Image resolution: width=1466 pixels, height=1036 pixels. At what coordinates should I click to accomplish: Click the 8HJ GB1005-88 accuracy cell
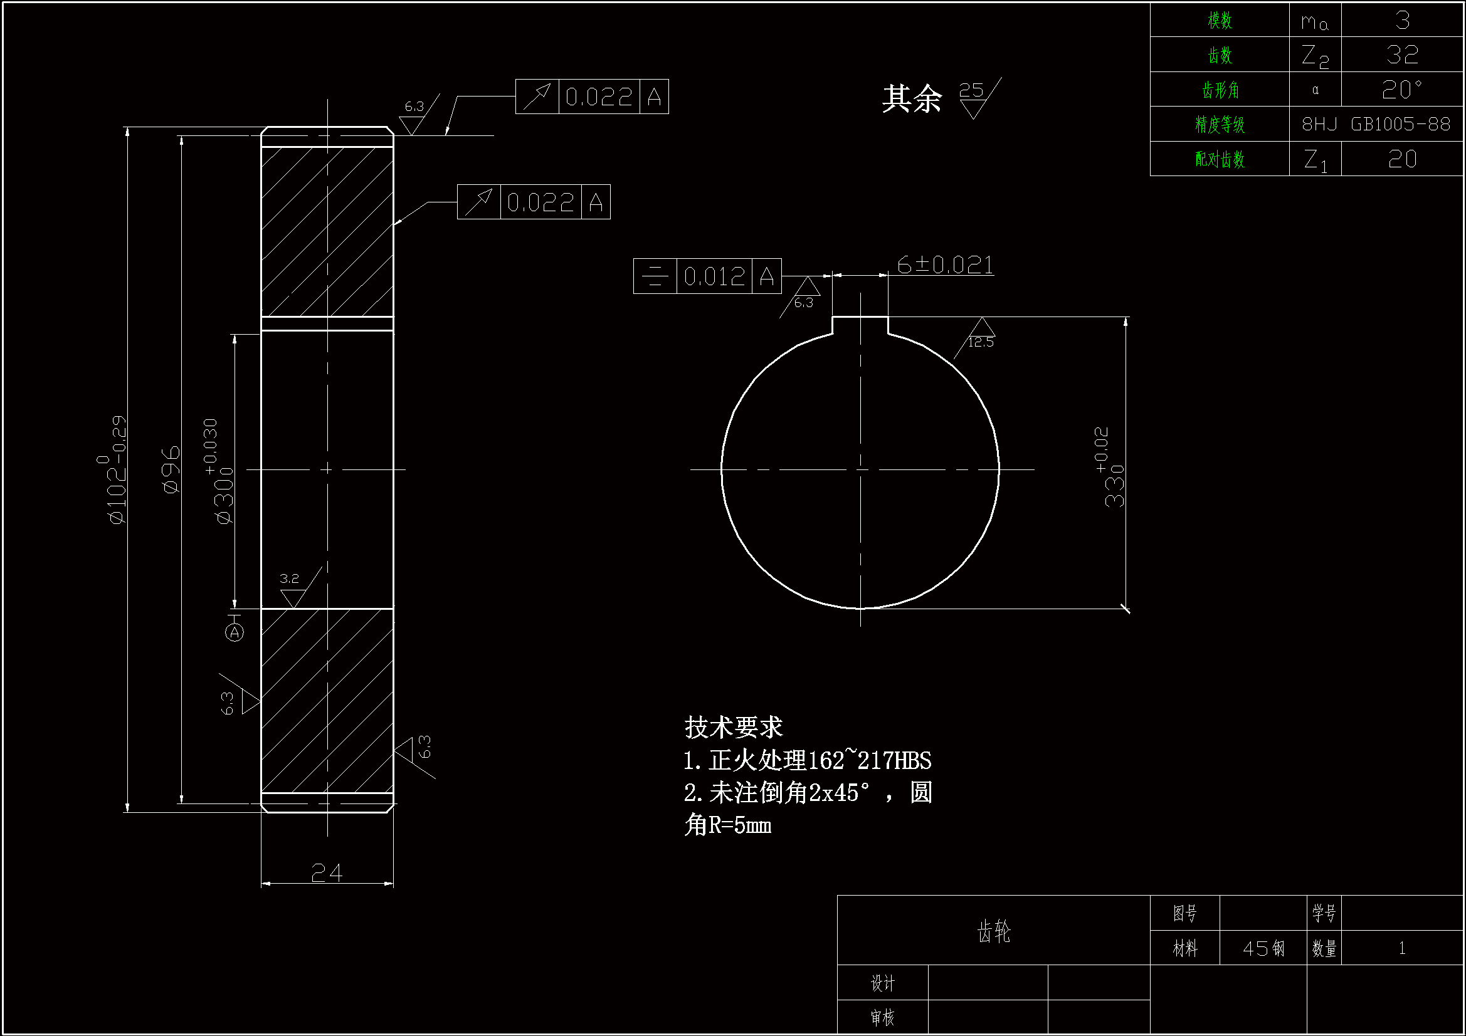point(1375,124)
